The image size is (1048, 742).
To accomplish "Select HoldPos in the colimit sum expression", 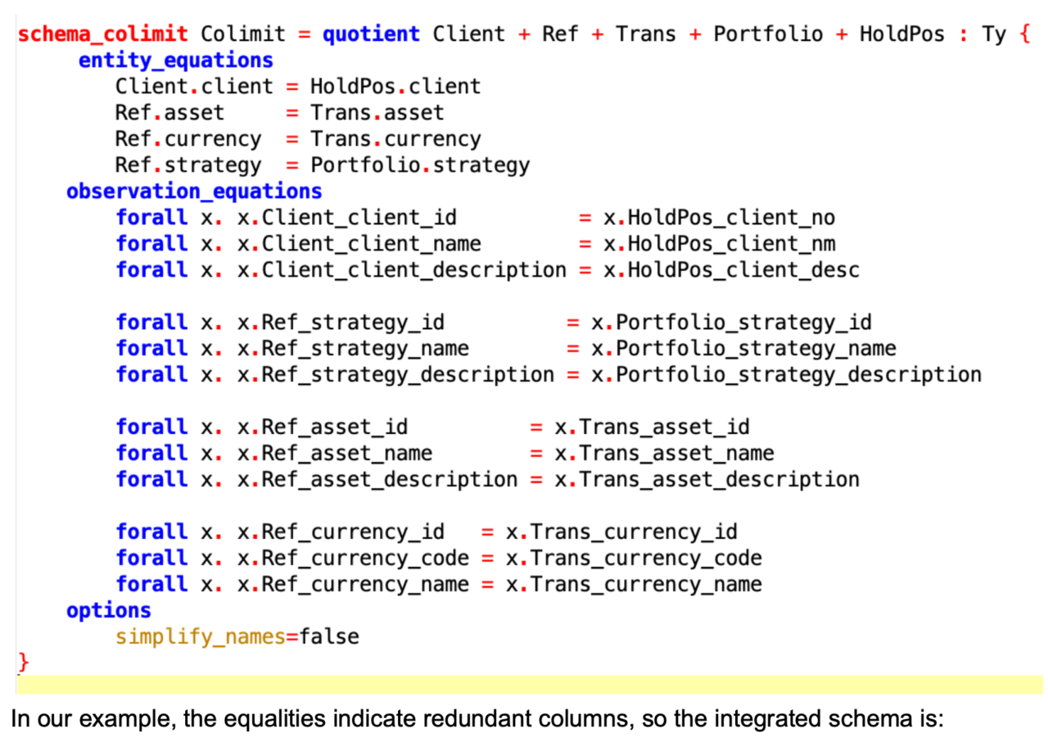I will point(901,34).
